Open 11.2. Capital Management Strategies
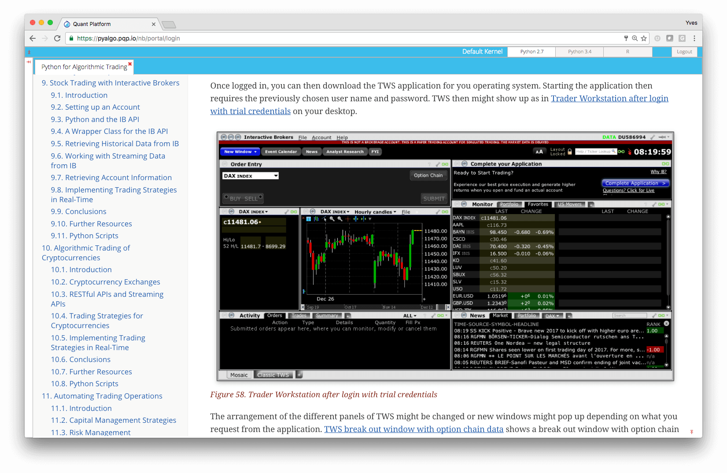Screen dimensions: 727x473 tap(113, 420)
